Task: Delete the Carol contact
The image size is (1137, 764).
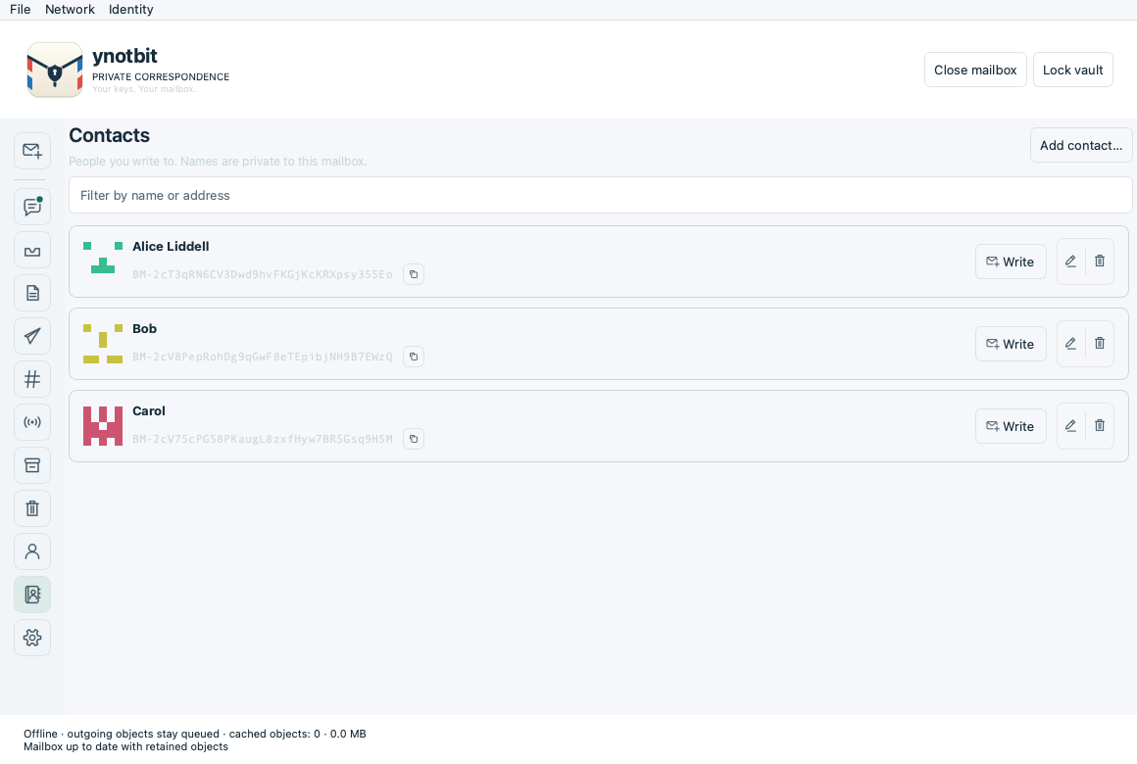Action: (1100, 426)
